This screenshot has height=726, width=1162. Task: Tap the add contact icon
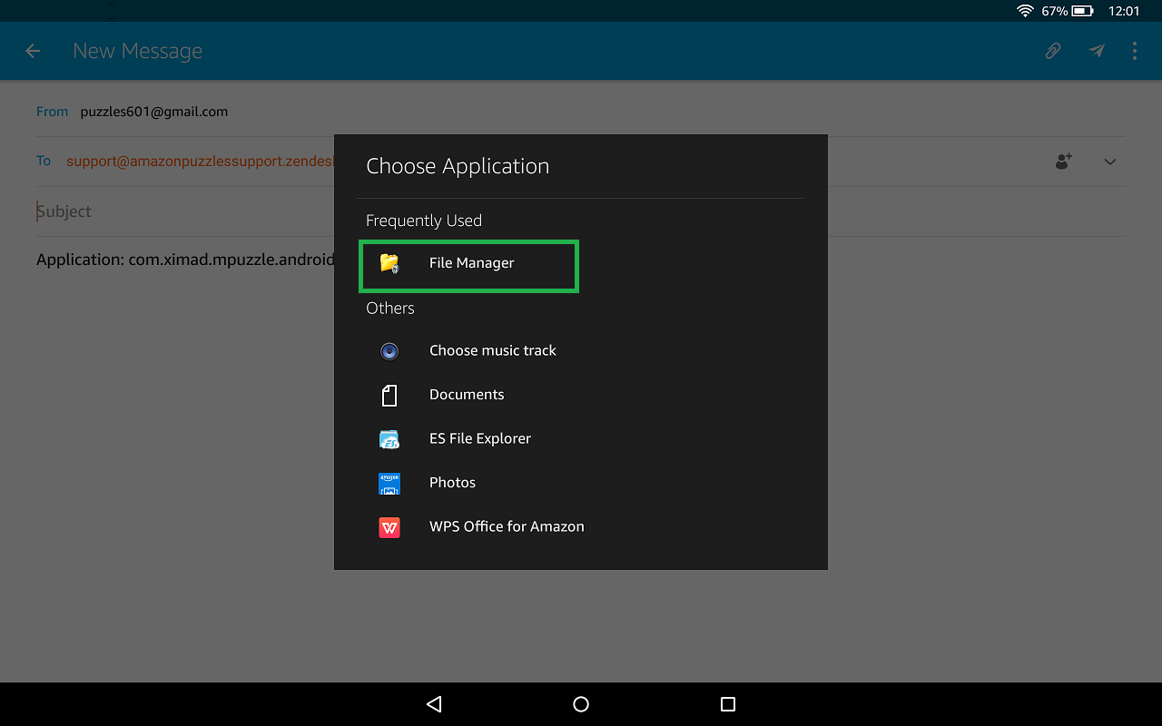click(x=1063, y=162)
